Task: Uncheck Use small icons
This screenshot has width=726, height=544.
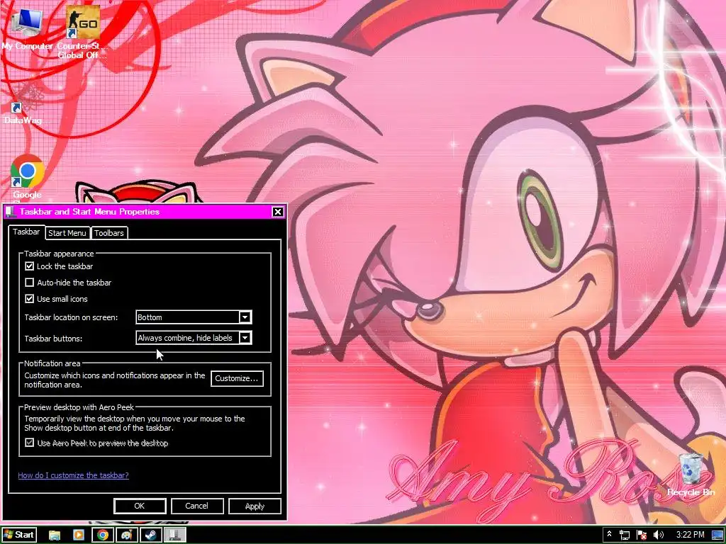Action: [x=30, y=299]
